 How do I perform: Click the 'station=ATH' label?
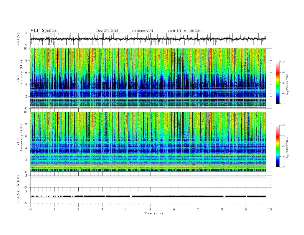tap(142, 31)
